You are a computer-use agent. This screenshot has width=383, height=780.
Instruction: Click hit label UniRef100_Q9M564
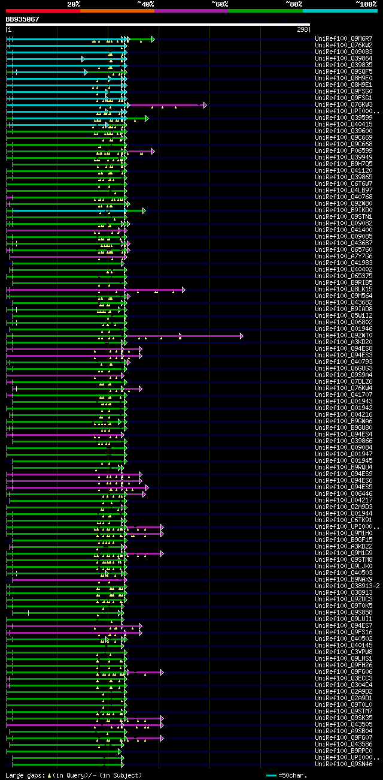(344, 296)
